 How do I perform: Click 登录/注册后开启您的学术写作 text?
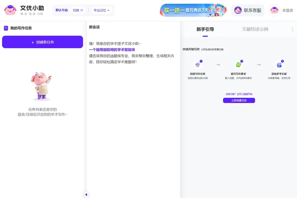point(42,114)
